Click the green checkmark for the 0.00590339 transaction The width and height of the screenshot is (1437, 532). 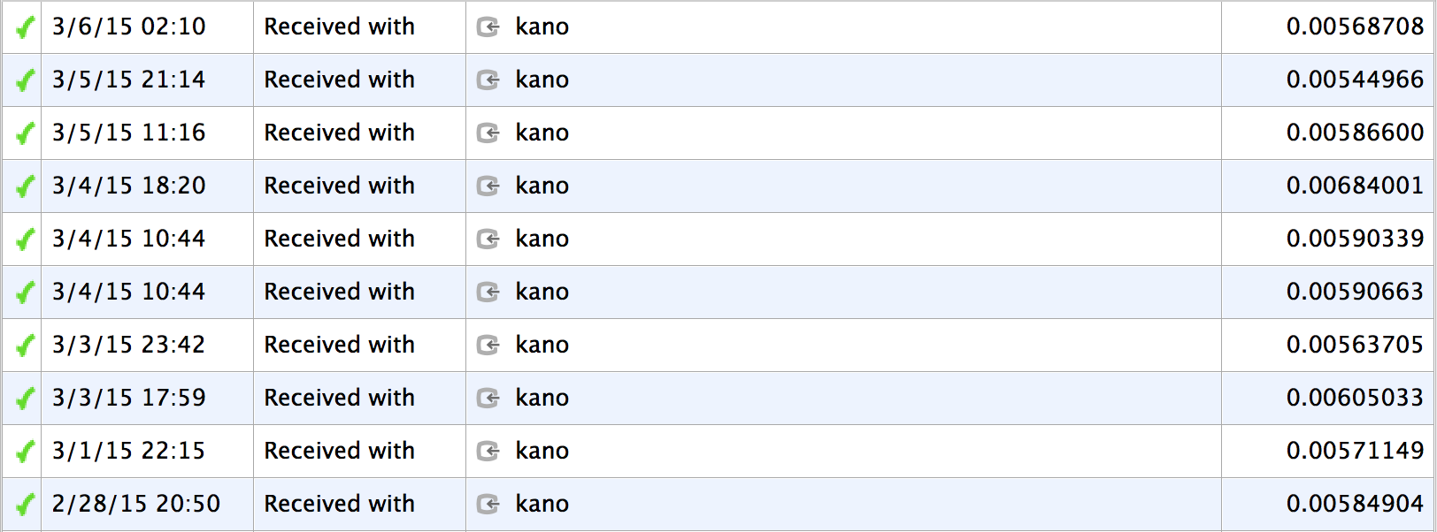(25, 239)
